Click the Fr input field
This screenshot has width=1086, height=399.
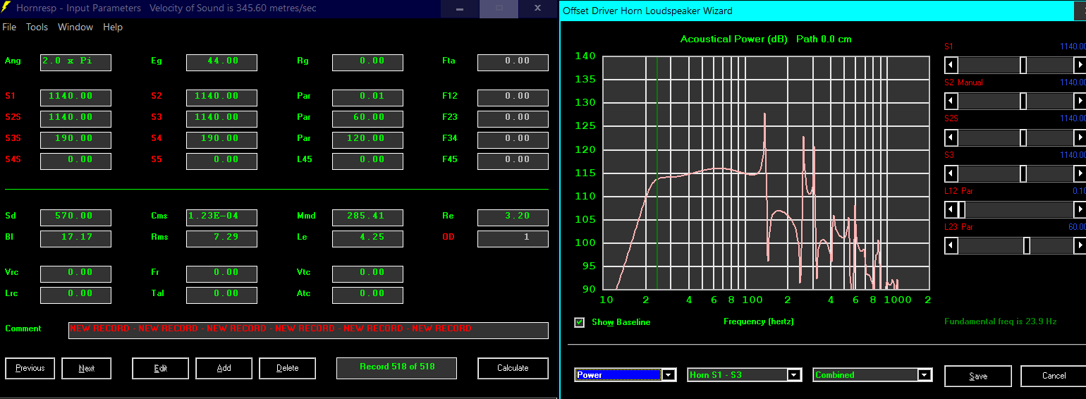click(221, 274)
